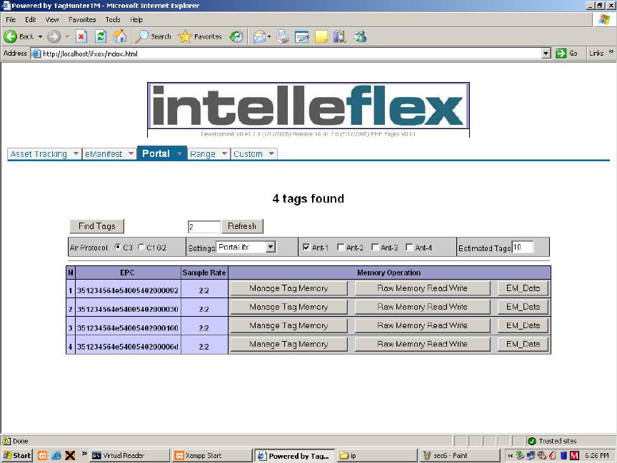
Task: Enable the Ant-4 checkbox
Action: [409, 248]
